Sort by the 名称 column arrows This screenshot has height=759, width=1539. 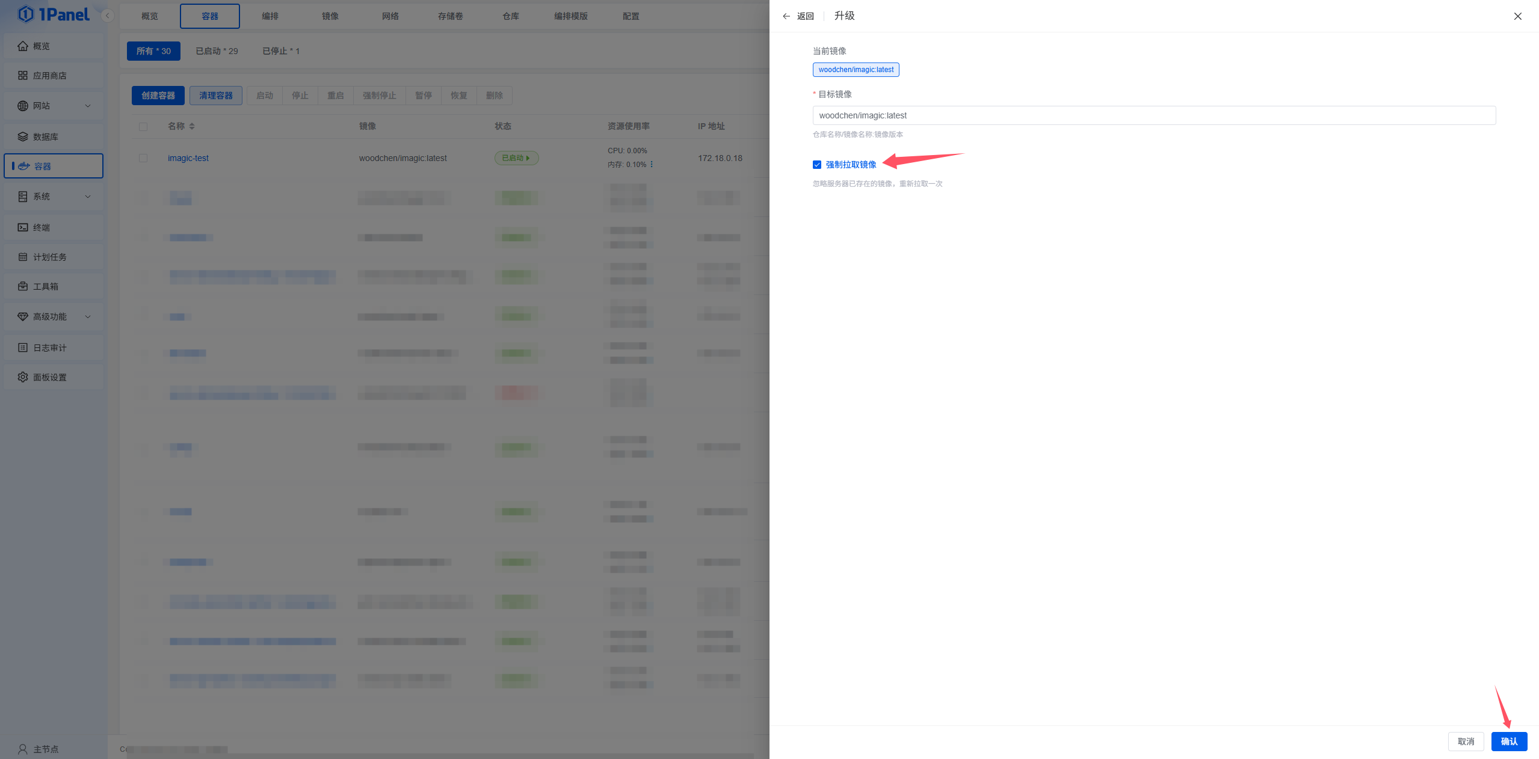[192, 126]
